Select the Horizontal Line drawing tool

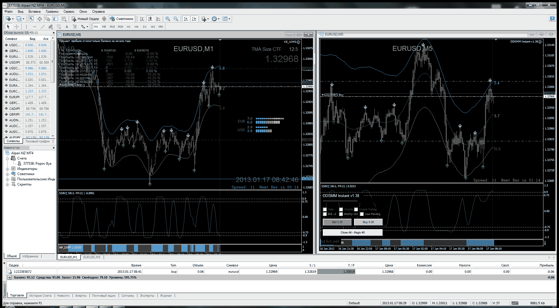click(x=34, y=27)
